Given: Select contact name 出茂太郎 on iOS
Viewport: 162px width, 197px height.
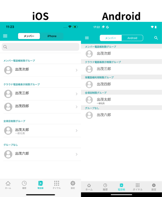Looking at the screenshot, I should [22, 129].
